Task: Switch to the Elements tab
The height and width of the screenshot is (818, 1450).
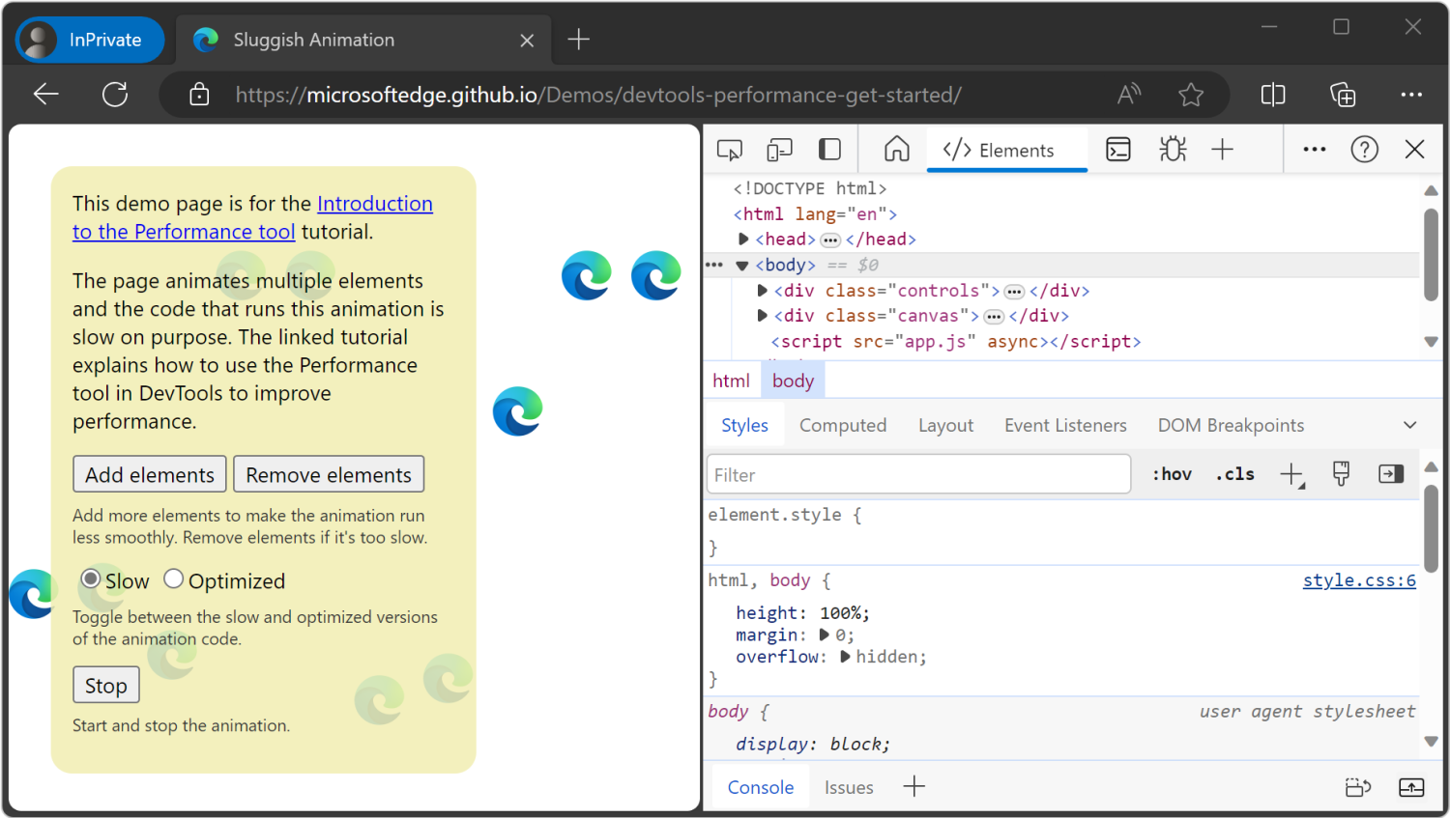Action: (1006, 150)
